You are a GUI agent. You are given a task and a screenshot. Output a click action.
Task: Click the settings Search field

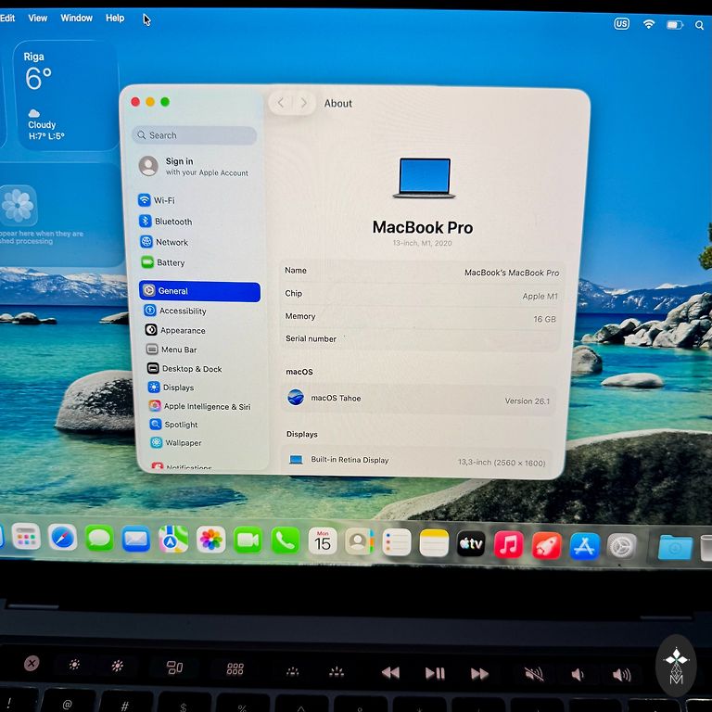click(195, 135)
